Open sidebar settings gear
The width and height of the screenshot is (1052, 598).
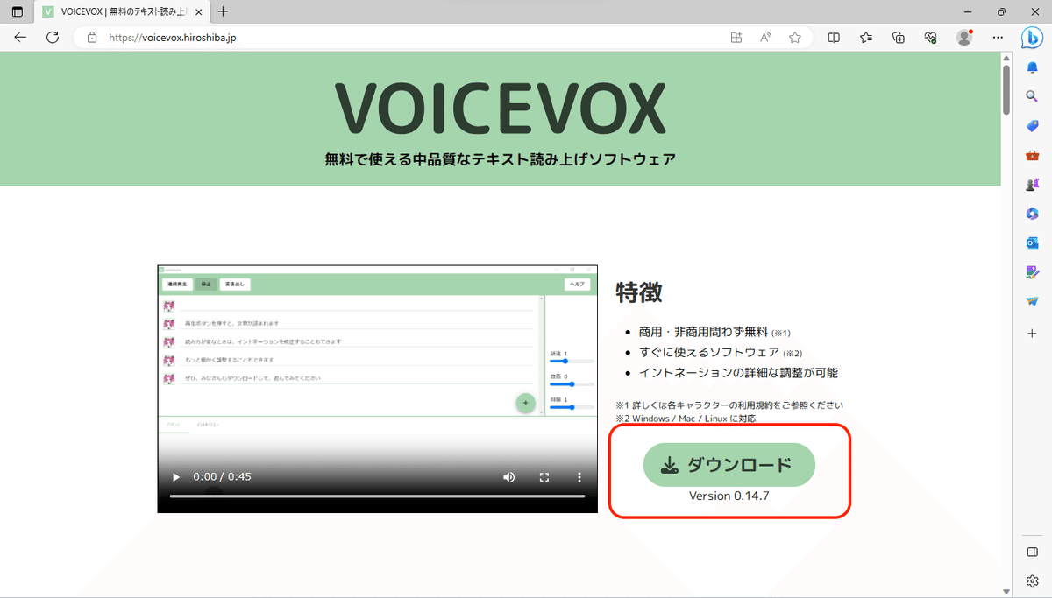coord(1032,581)
